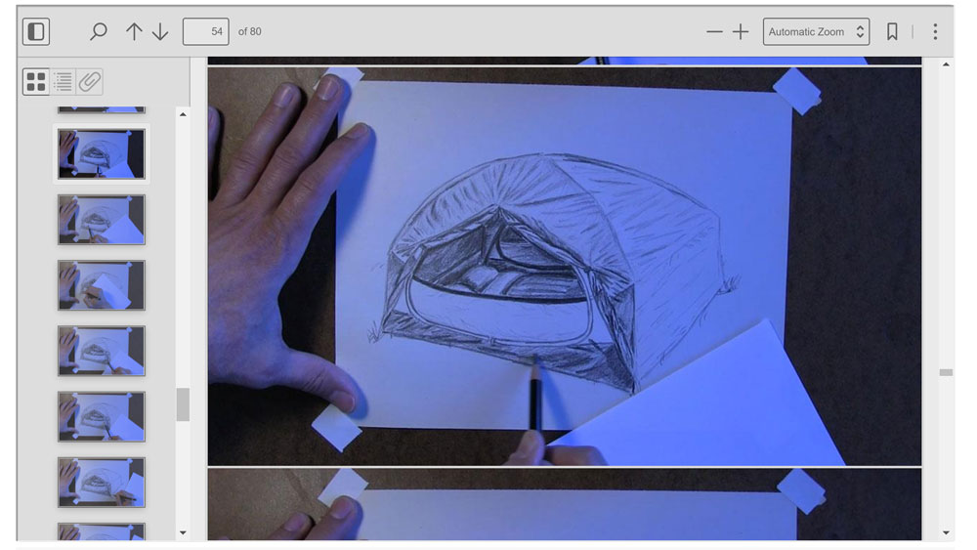Open the find in document search
Viewport: 977px width, 550px height.
(x=99, y=32)
